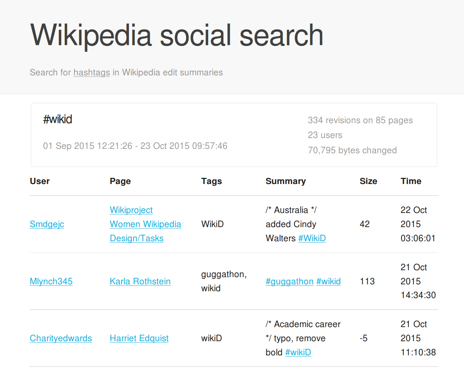Select the Summary column header
The width and height of the screenshot is (464, 372).
286,181
